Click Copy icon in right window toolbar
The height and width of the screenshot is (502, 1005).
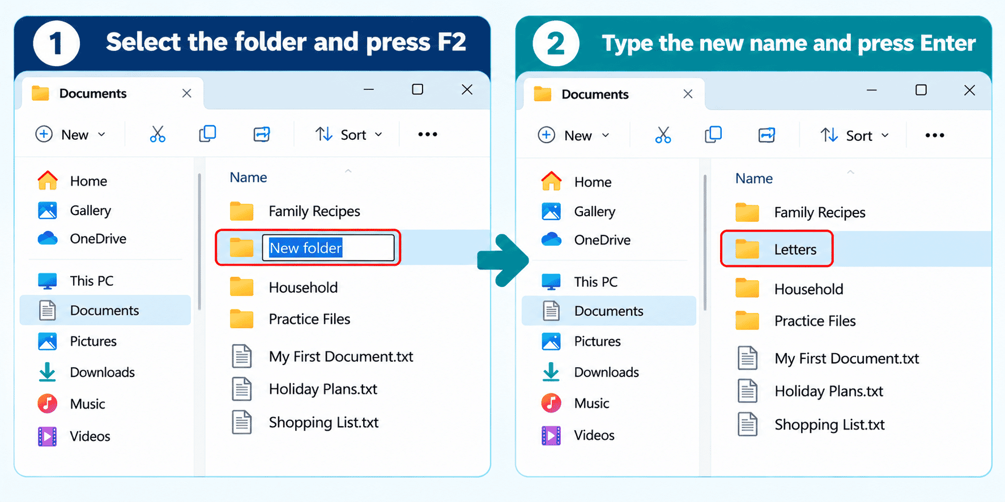click(713, 135)
